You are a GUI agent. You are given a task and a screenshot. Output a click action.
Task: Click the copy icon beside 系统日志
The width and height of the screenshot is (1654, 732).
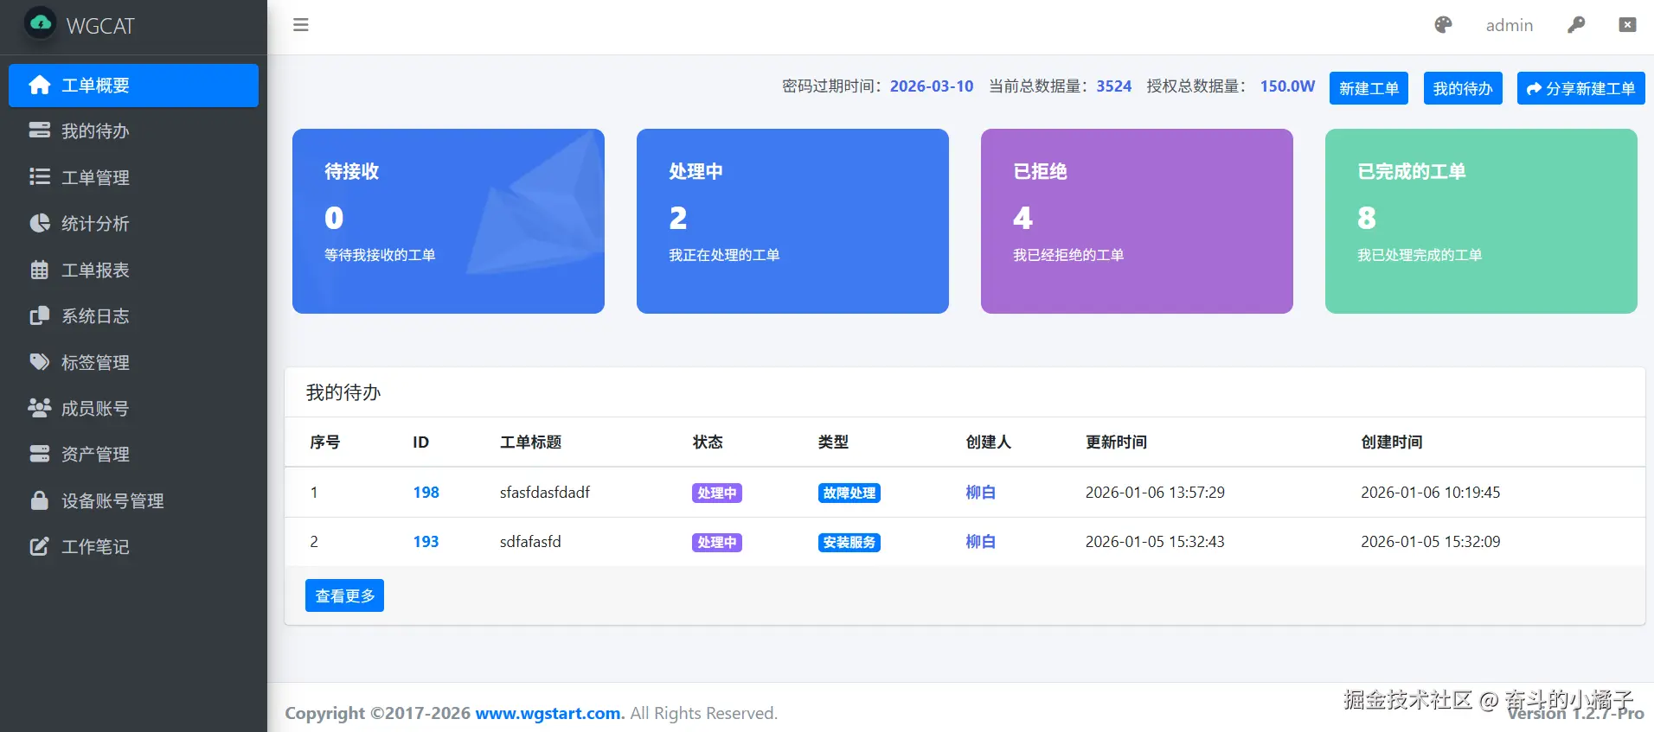point(40,315)
